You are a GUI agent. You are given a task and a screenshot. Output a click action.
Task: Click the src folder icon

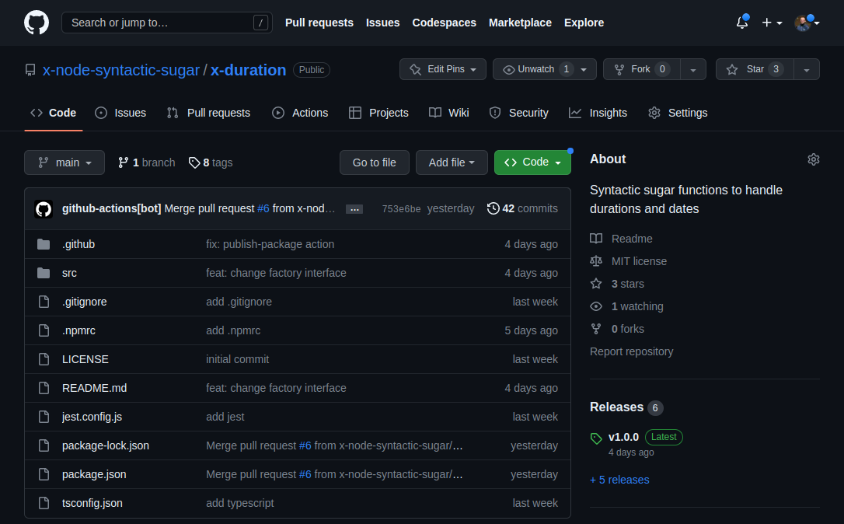pos(44,273)
